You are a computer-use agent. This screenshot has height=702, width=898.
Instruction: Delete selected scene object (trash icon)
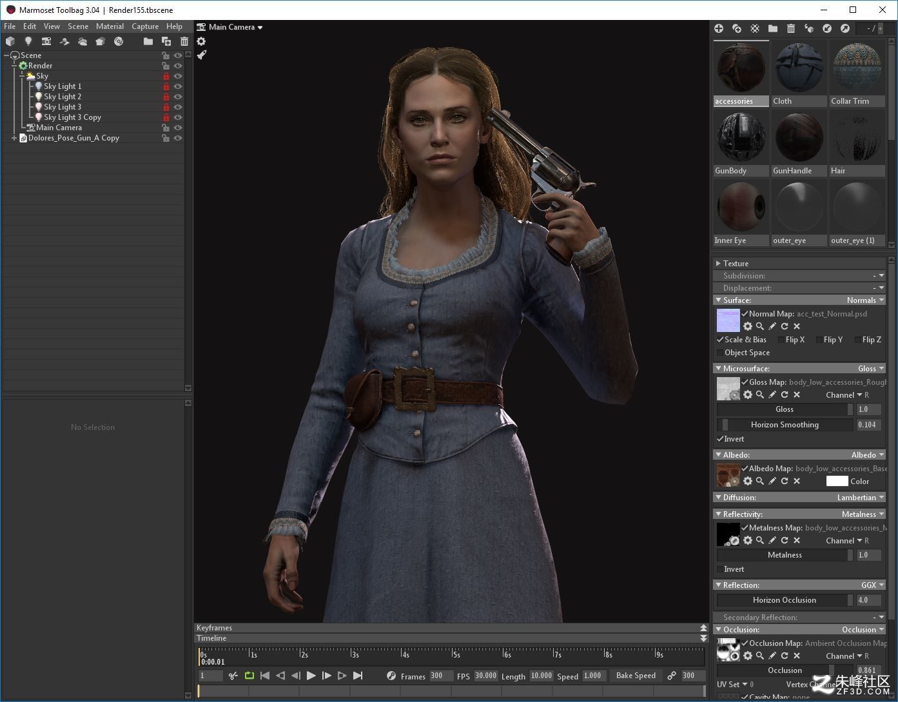point(184,41)
